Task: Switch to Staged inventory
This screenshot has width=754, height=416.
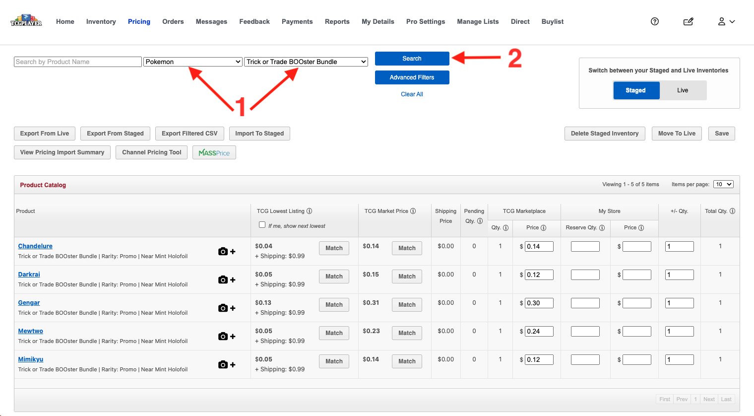Action: [636, 90]
